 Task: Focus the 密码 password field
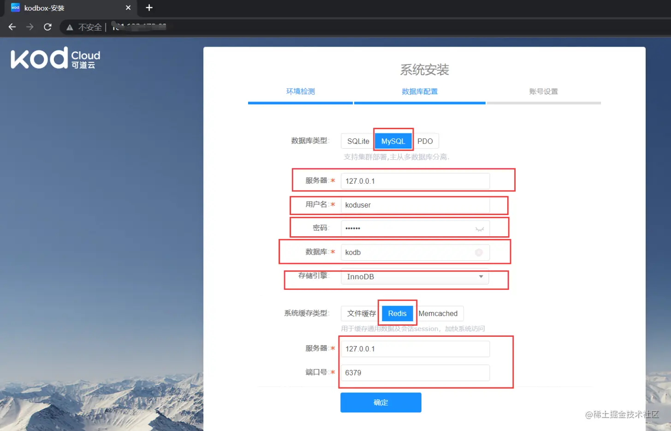coord(415,228)
